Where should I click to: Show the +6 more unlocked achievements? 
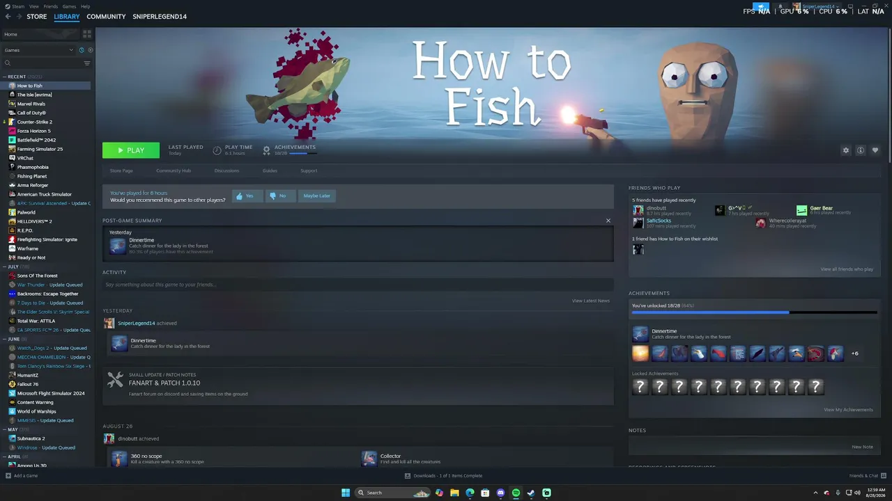(x=855, y=353)
